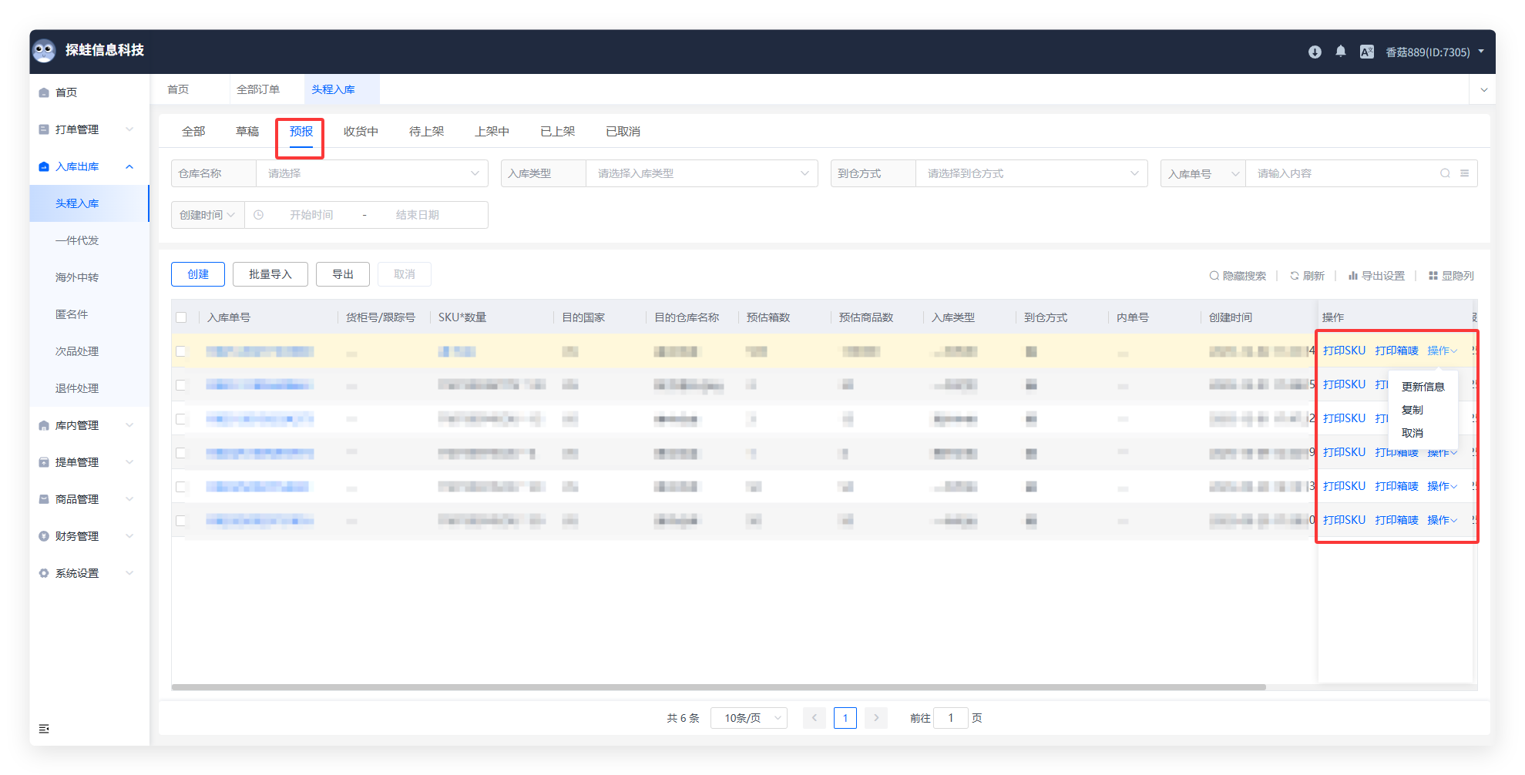Open 导出设置 export settings

coord(1376,276)
